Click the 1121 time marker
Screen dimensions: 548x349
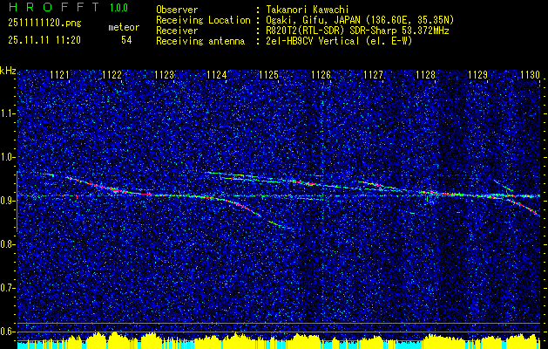[x=60, y=74]
